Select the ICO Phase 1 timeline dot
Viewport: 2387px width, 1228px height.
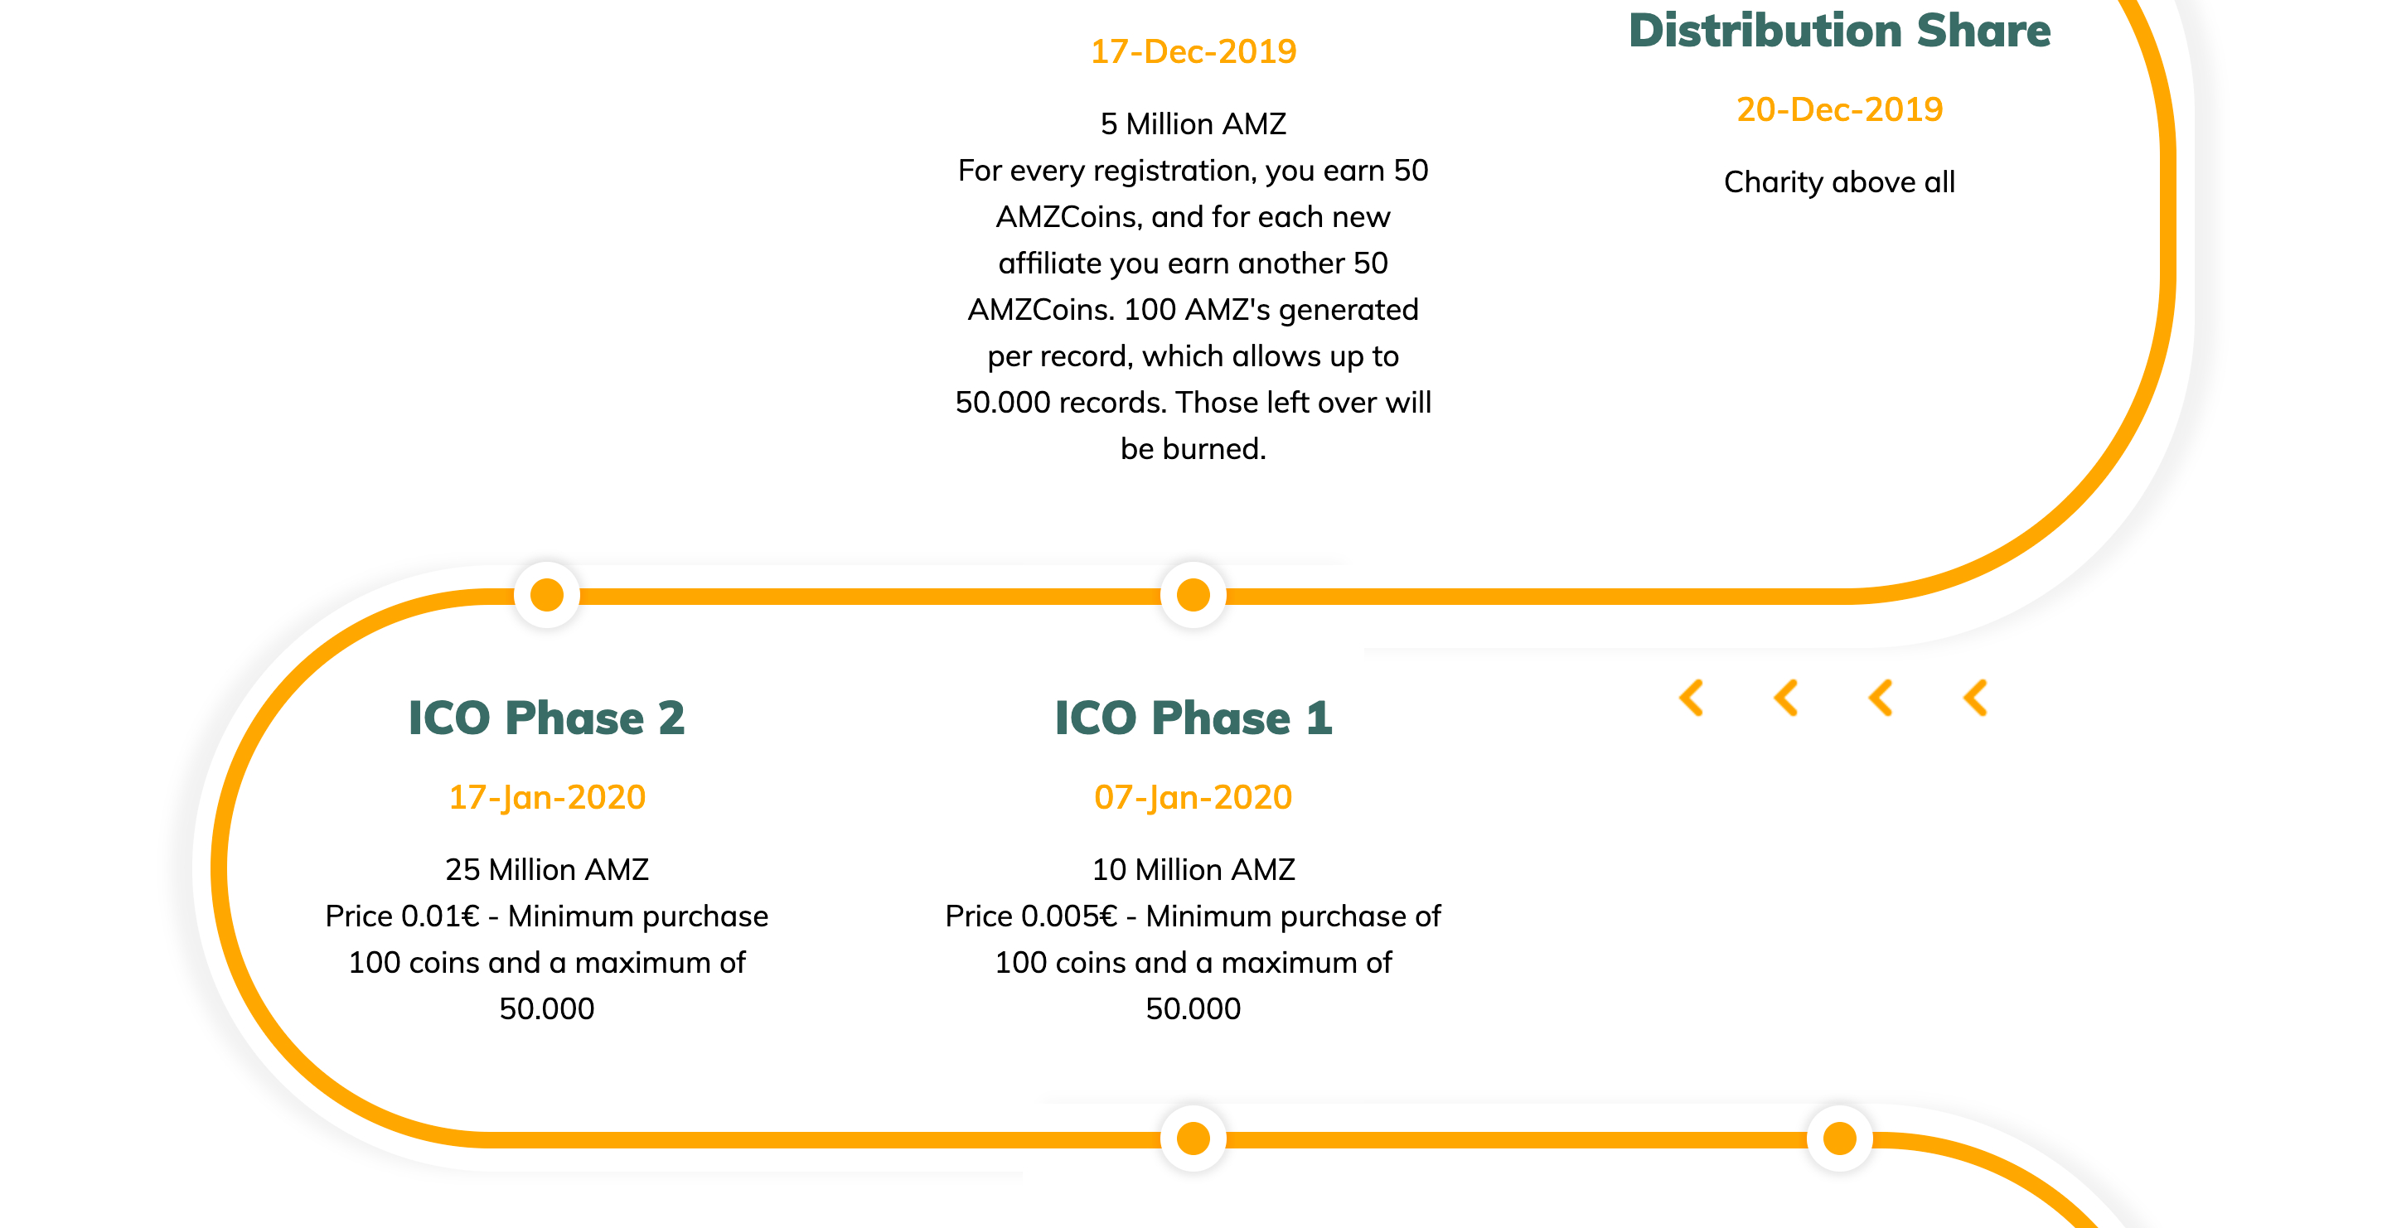click(x=1193, y=595)
